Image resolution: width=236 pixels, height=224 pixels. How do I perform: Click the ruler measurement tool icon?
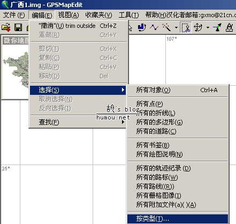click(x=230, y=27)
